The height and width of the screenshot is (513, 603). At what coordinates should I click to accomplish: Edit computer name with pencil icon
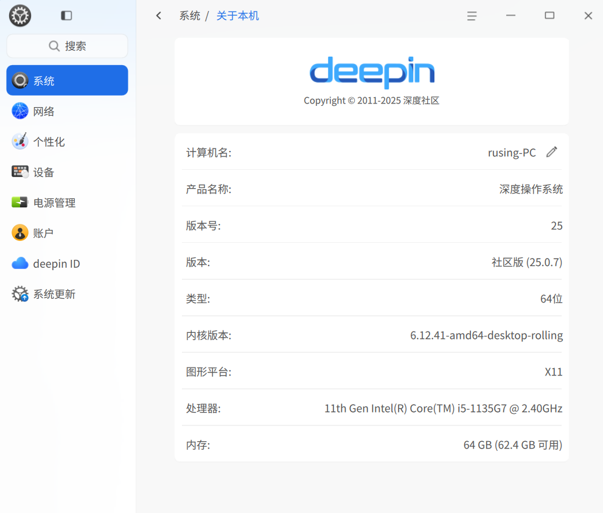coord(552,152)
